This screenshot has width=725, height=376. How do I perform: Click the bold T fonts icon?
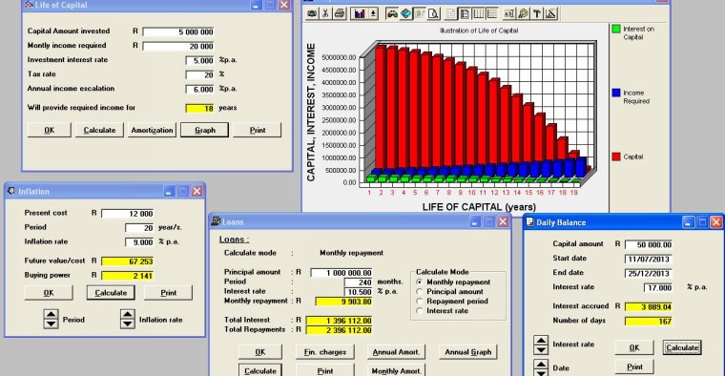click(537, 13)
